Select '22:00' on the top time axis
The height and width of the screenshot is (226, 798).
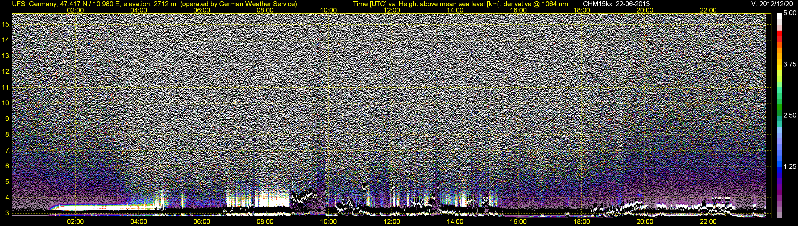pyautogui.click(x=708, y=10)
